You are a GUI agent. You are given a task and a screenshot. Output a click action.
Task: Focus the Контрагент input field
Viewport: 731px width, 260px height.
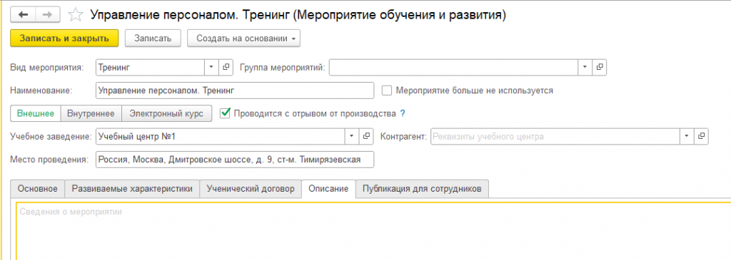tap(555, 137)
